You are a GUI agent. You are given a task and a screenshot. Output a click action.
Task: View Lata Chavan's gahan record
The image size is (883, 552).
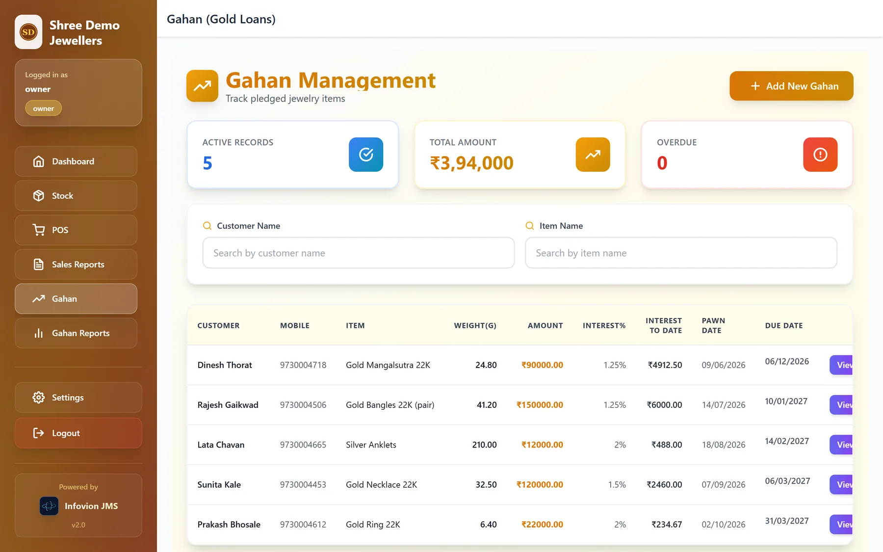[841, 445]
